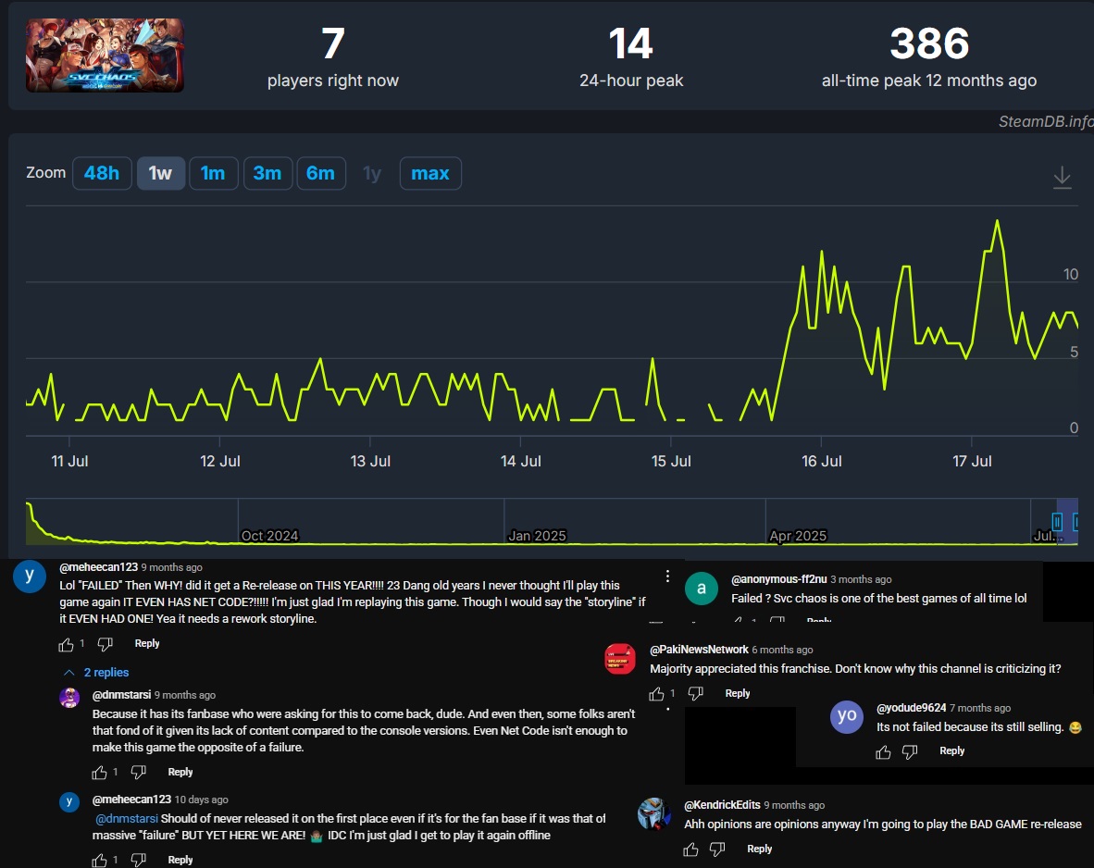
Task: Click the '386 all-time peak' stat
Action: pyautogui.click(x=928, y=57)
